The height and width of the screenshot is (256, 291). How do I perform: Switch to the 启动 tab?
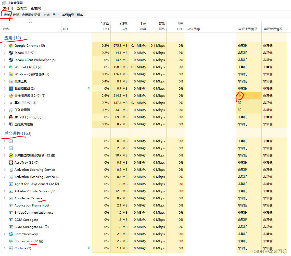click(x=46, y=15)
